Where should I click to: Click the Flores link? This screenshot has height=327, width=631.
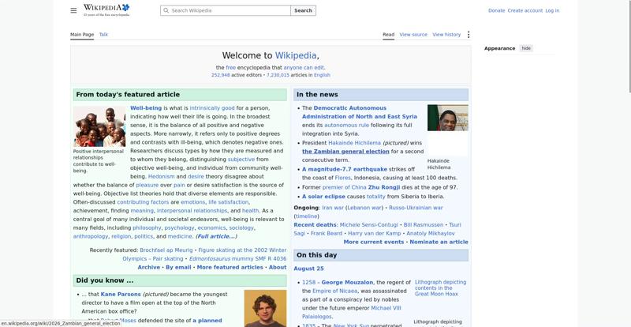pyautogui.click(x=343, y=178)
